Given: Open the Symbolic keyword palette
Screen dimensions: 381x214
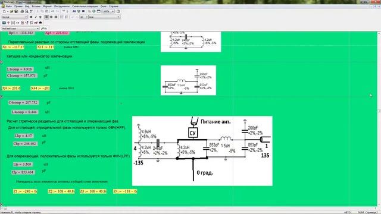Looking at the screenshot, I should (x=40, y=23).
